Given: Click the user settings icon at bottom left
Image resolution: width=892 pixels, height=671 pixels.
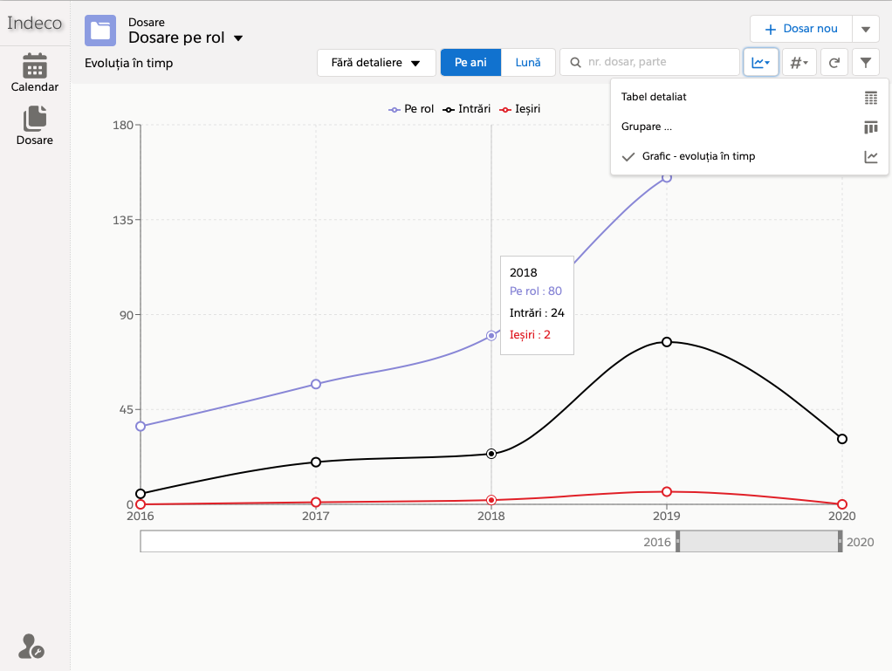Looking at the screenshot, I should point(31,647).
